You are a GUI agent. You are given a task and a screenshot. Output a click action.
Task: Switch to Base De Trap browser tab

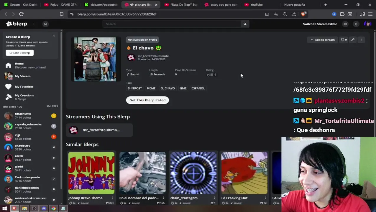coord(181,5)
